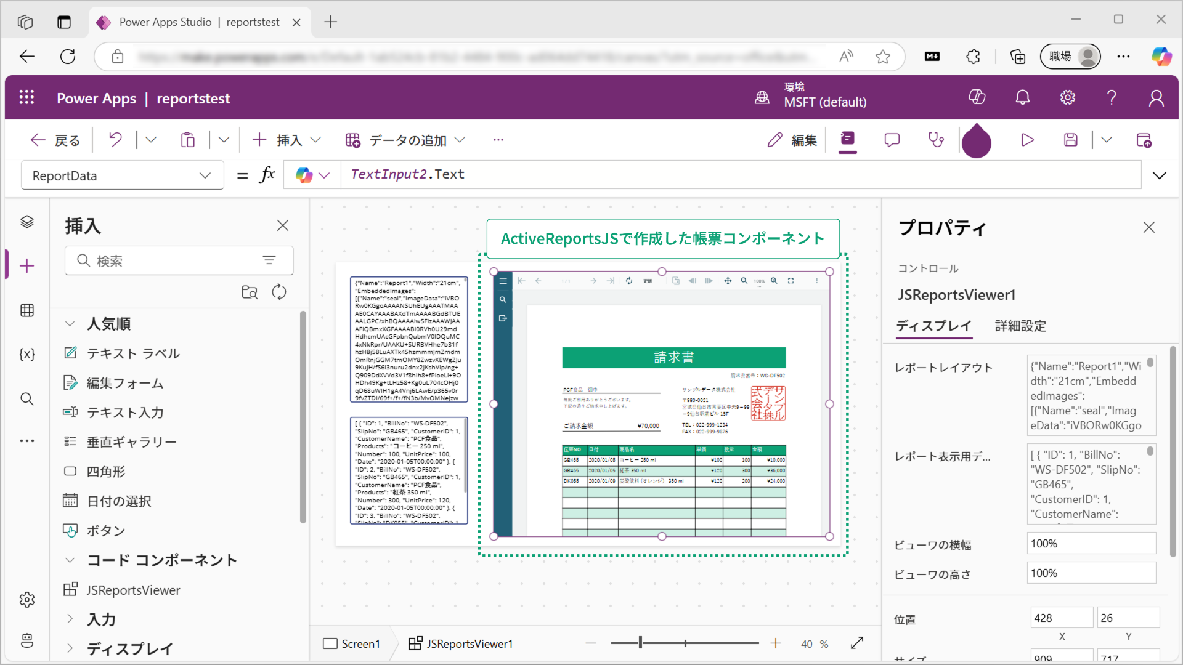Open the Properties pane toolbar icon
Screen dimensions: 1183x665
point(848,139)
